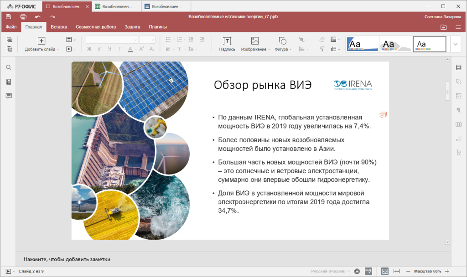Insert a text box via Надпись tool
This screenshot has width=467, height=277.
227,44
